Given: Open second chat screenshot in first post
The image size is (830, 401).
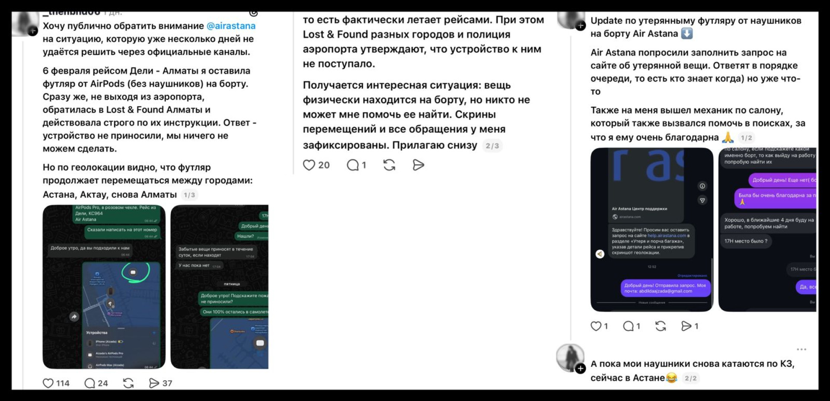Looking at the screenshot, I should coord(220,287).
